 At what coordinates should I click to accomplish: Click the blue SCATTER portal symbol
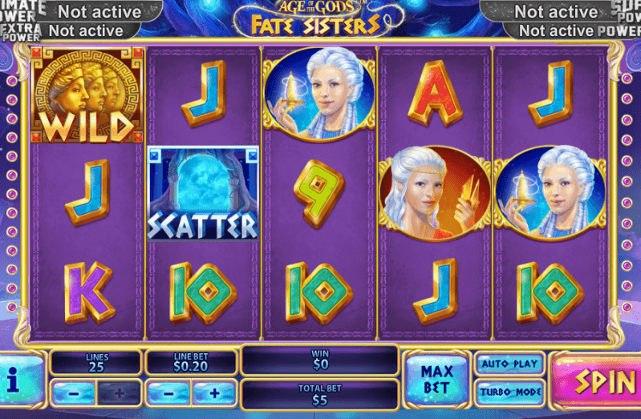tap(203, 193)
